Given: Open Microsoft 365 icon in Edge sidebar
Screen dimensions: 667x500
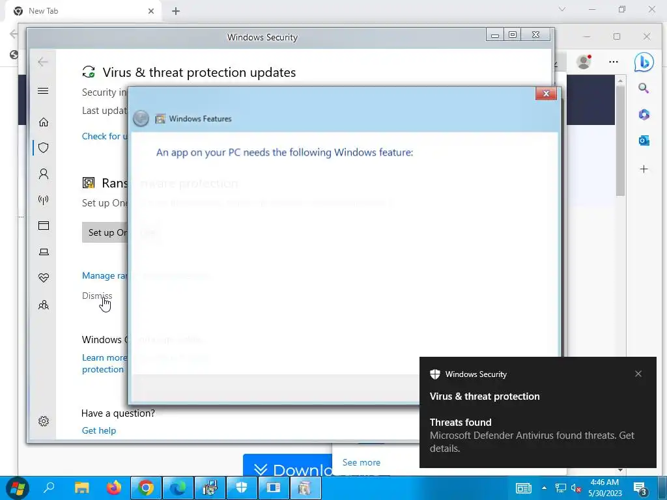Looking at the screenshot, I should coord(644,115).
